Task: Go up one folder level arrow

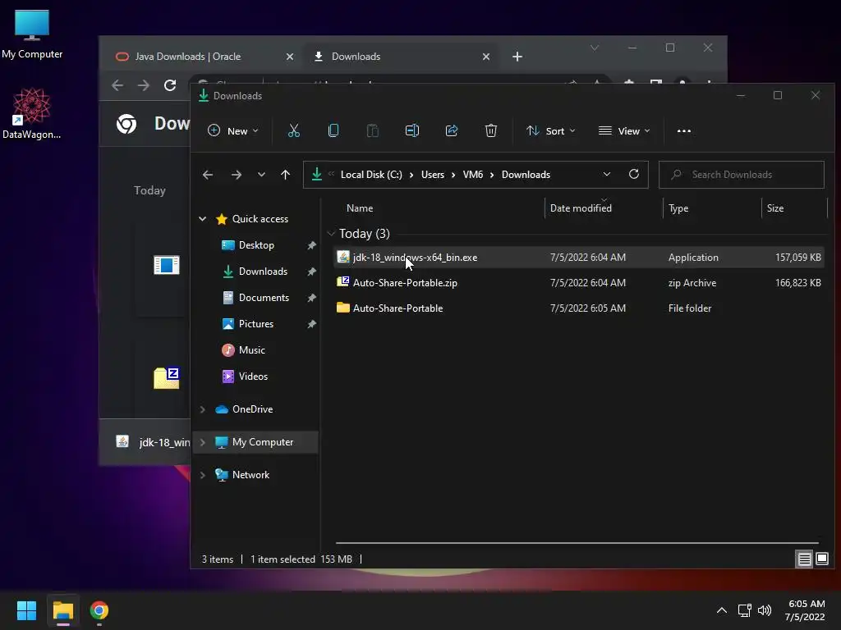Action: click(285, 175)
